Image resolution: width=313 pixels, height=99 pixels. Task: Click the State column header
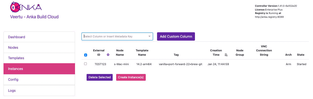(x=300, y=55)
